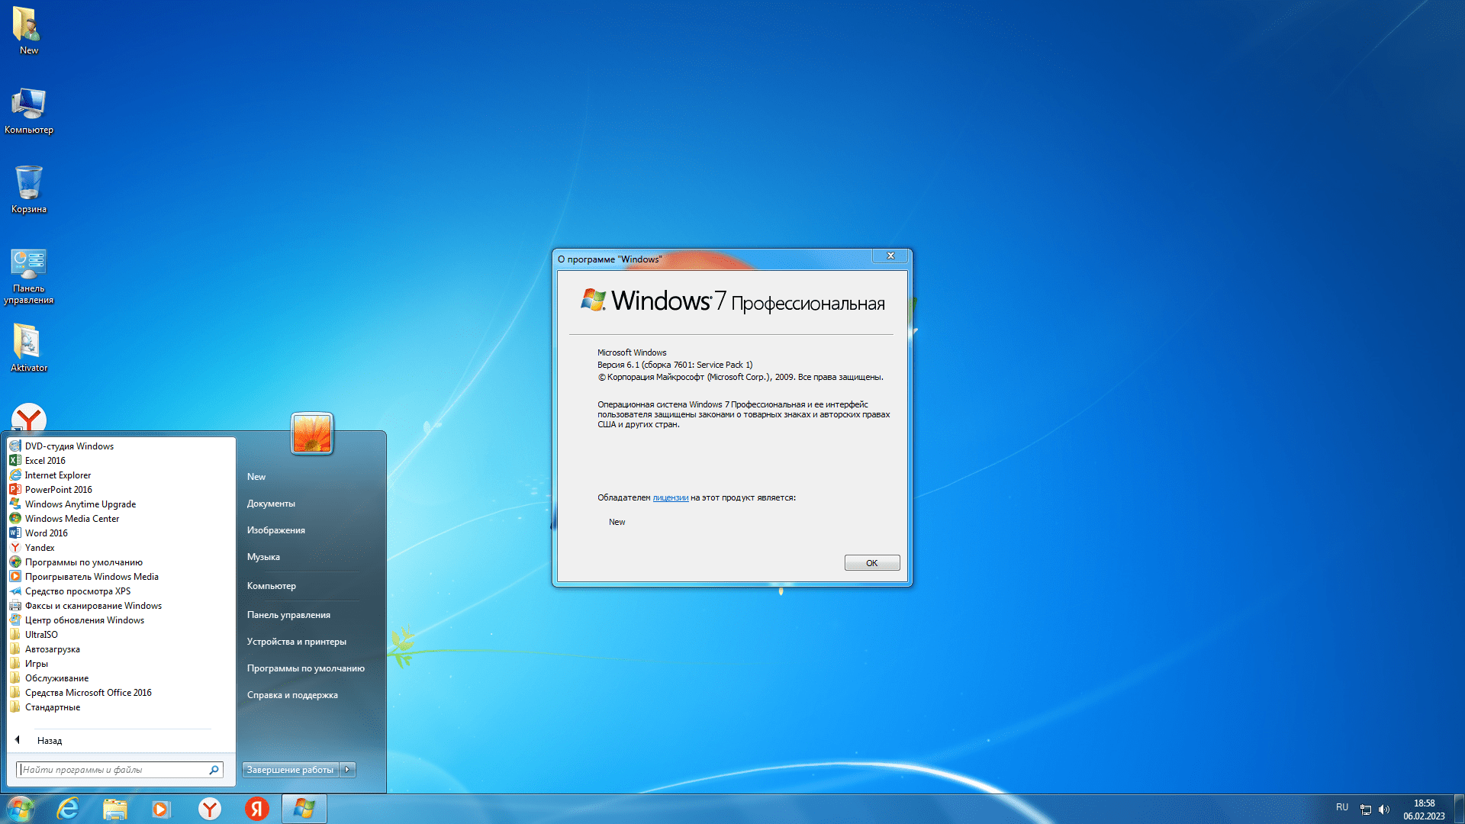Open the Aktivator desktop folder icon
1465x824 pixels.
tap(28, 343)
